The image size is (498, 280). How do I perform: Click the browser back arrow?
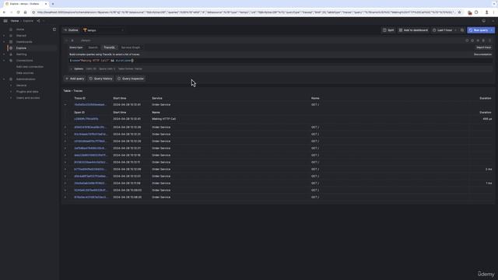[4, 12]
